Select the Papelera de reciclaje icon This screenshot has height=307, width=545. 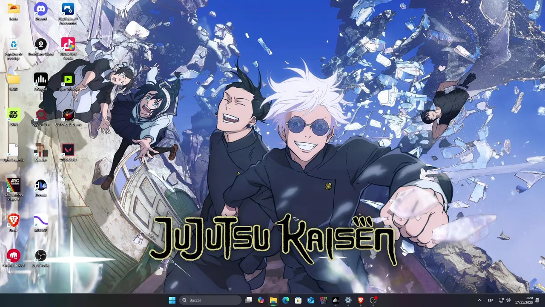click(x=14, y=49)
